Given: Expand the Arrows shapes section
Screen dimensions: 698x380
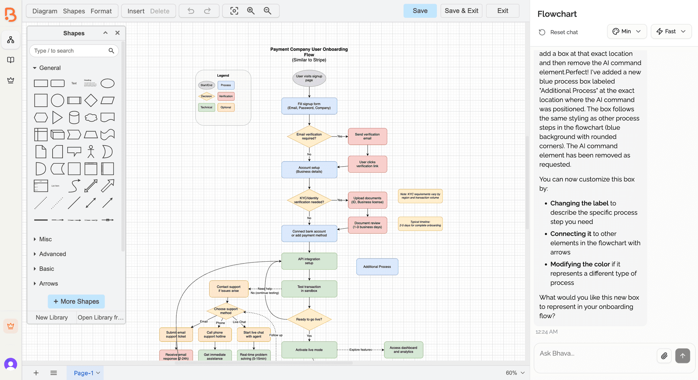Looking at the screenshot, I should click(45, 284).
